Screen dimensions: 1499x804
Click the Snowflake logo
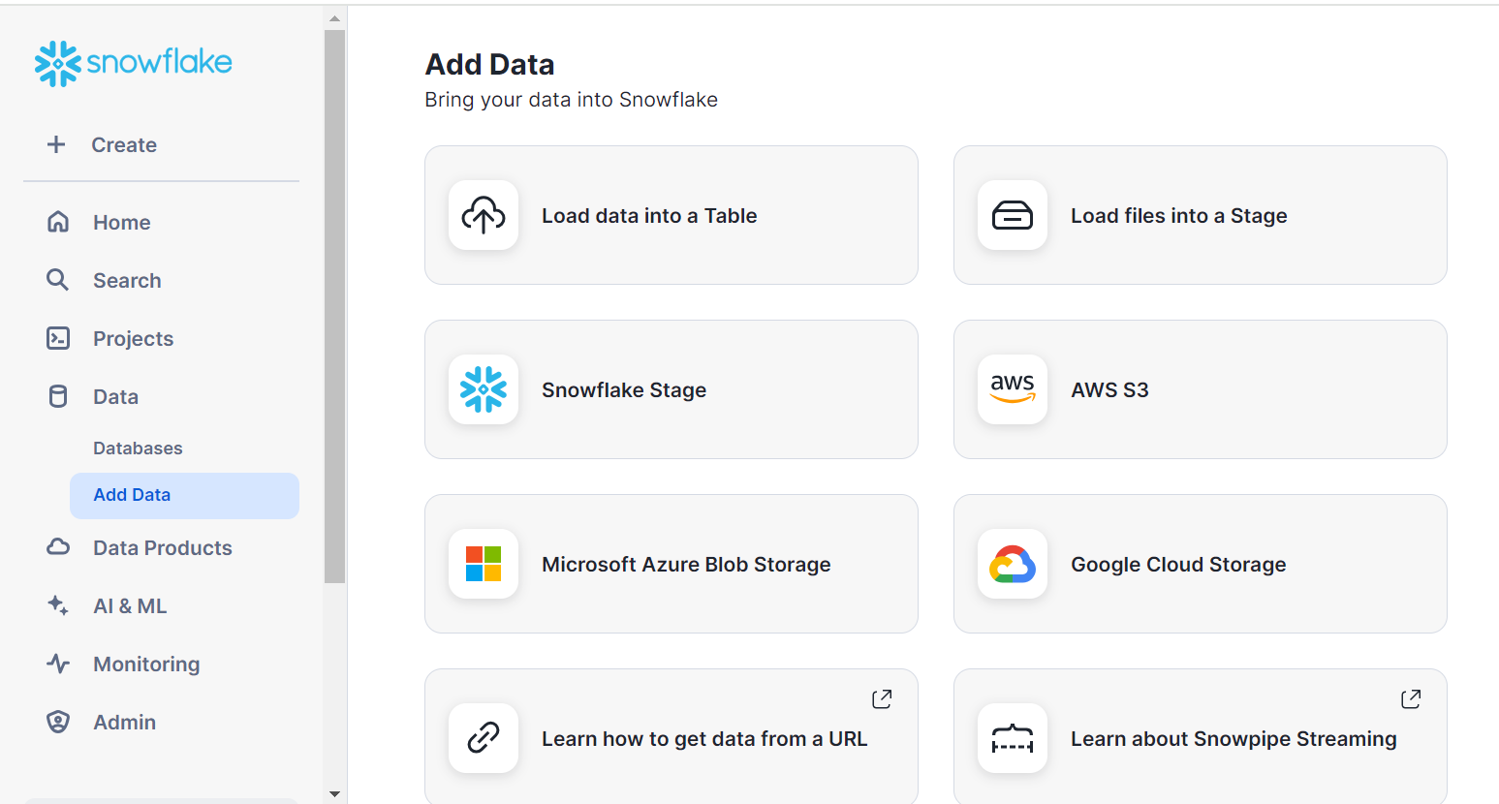click(134, 63)
